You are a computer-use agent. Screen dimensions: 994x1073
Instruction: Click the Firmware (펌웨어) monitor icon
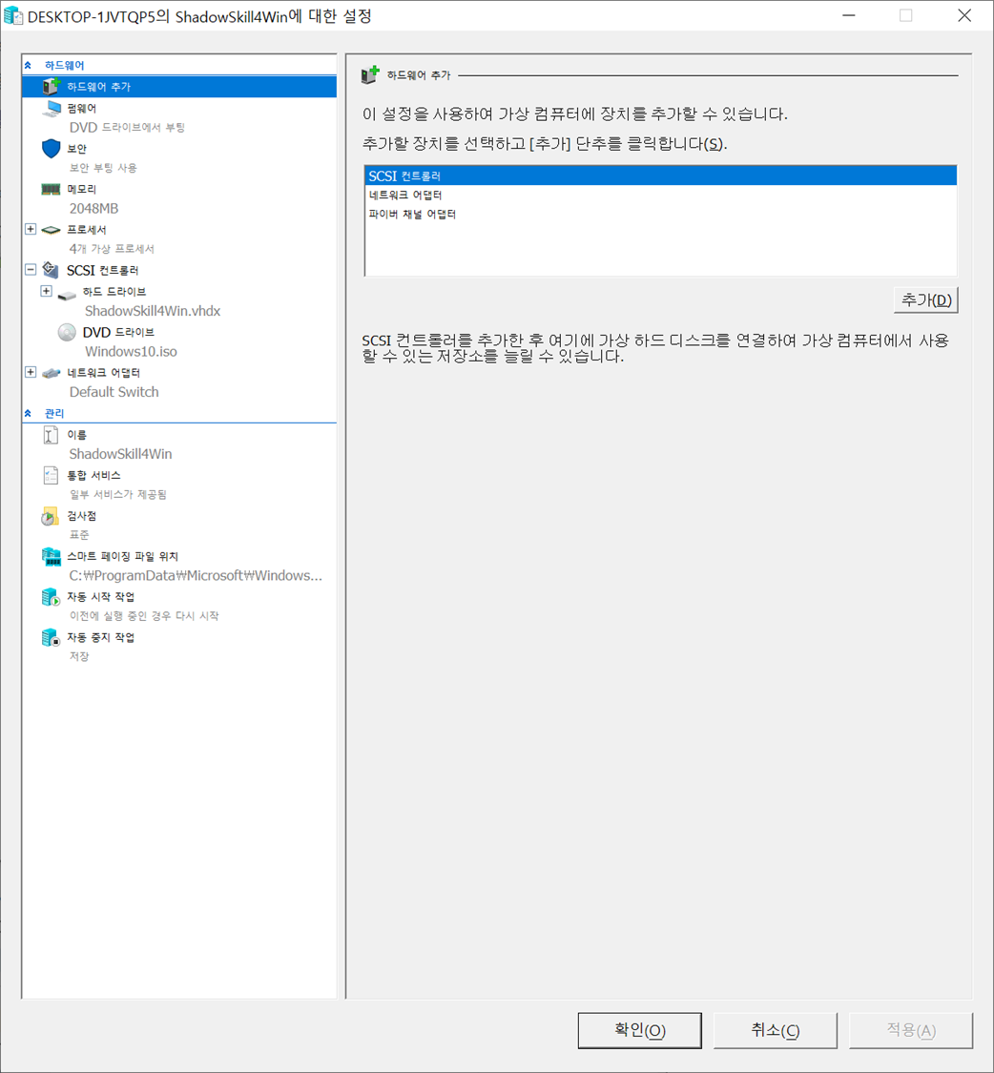pos(52,108)
